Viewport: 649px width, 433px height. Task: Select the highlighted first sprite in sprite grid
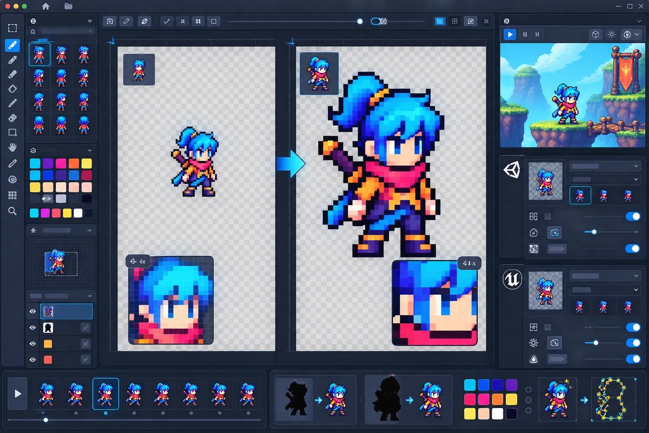click(x=39, y=54)
